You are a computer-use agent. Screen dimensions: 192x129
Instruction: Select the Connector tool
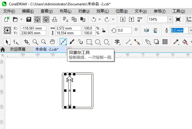tap(137, 42)
